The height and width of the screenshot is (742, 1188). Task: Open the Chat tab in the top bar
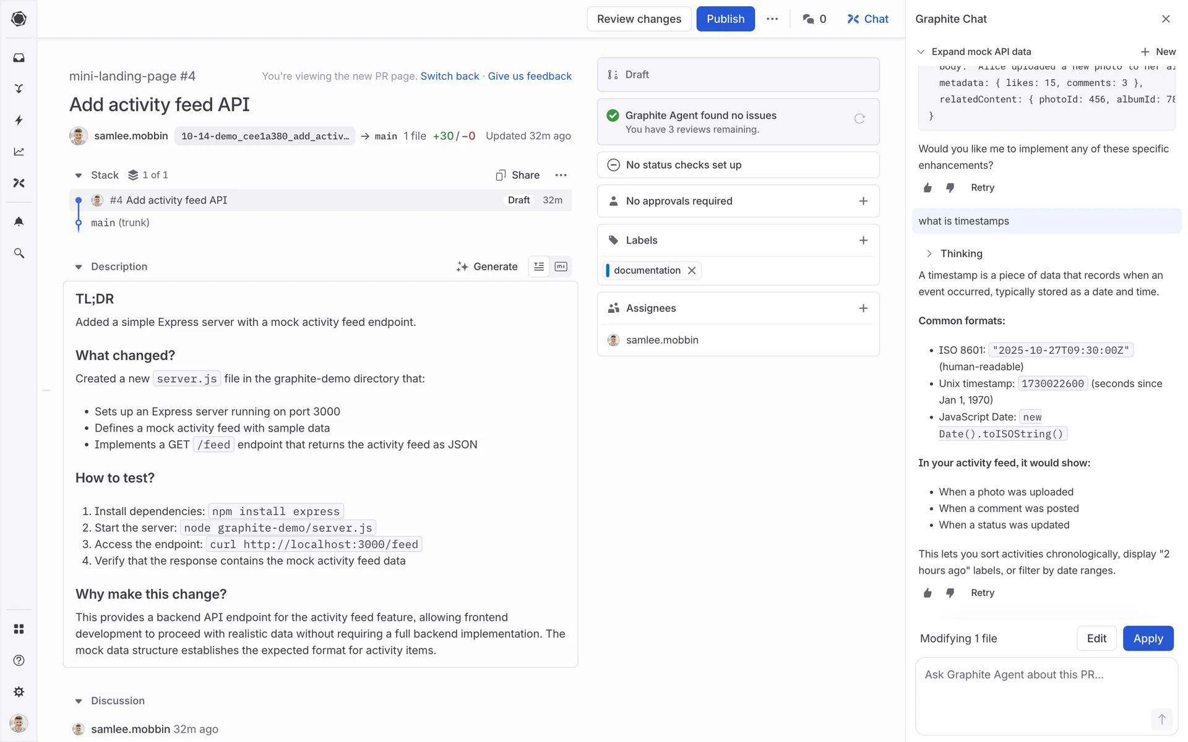867,19
